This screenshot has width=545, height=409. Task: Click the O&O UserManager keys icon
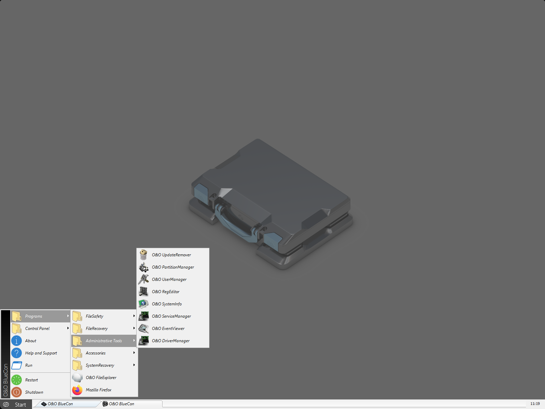tap(143, 279)
